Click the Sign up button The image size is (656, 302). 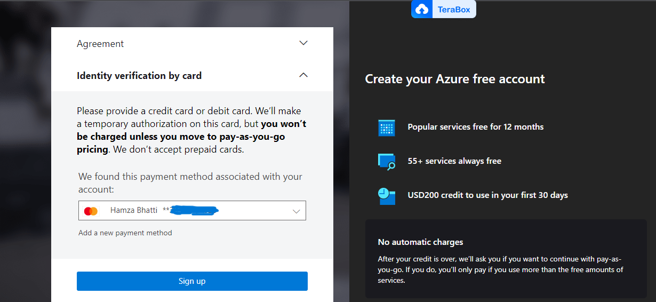coord(192,281)
